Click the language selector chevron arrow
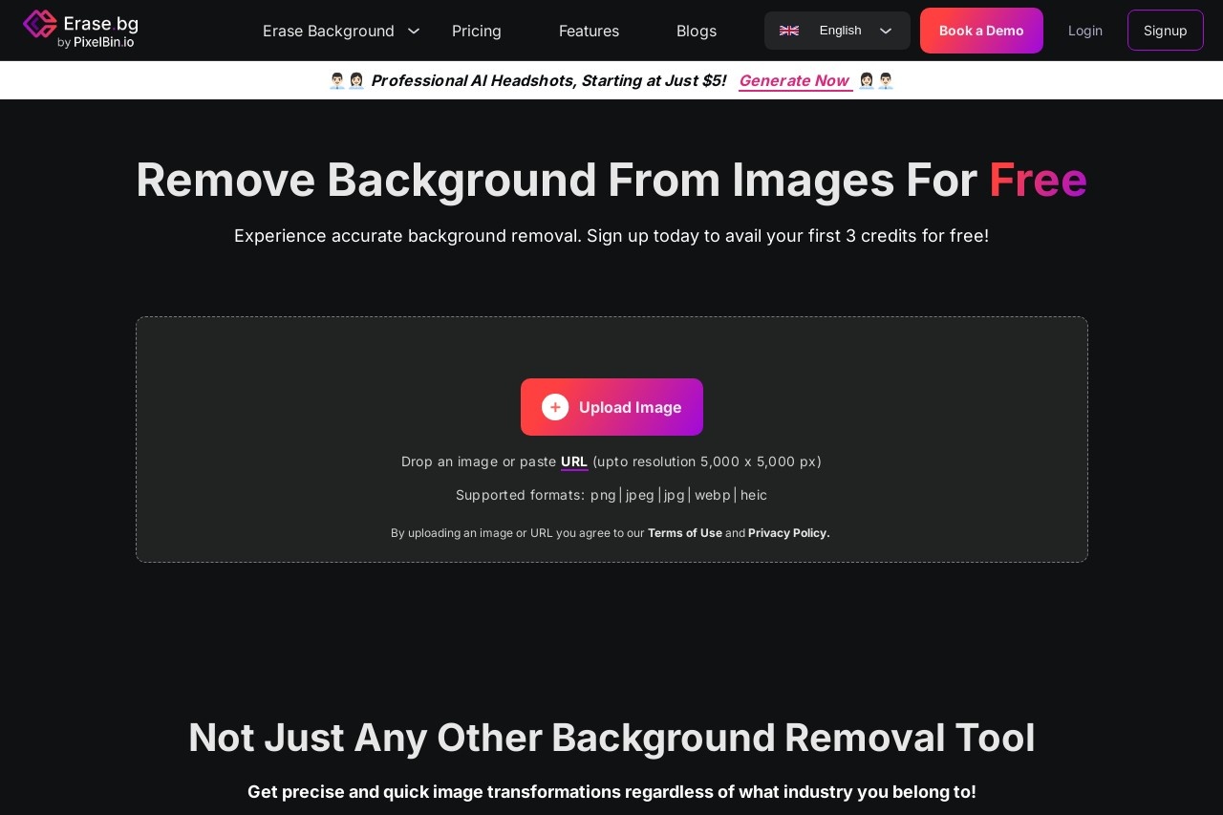 [886, 31]
